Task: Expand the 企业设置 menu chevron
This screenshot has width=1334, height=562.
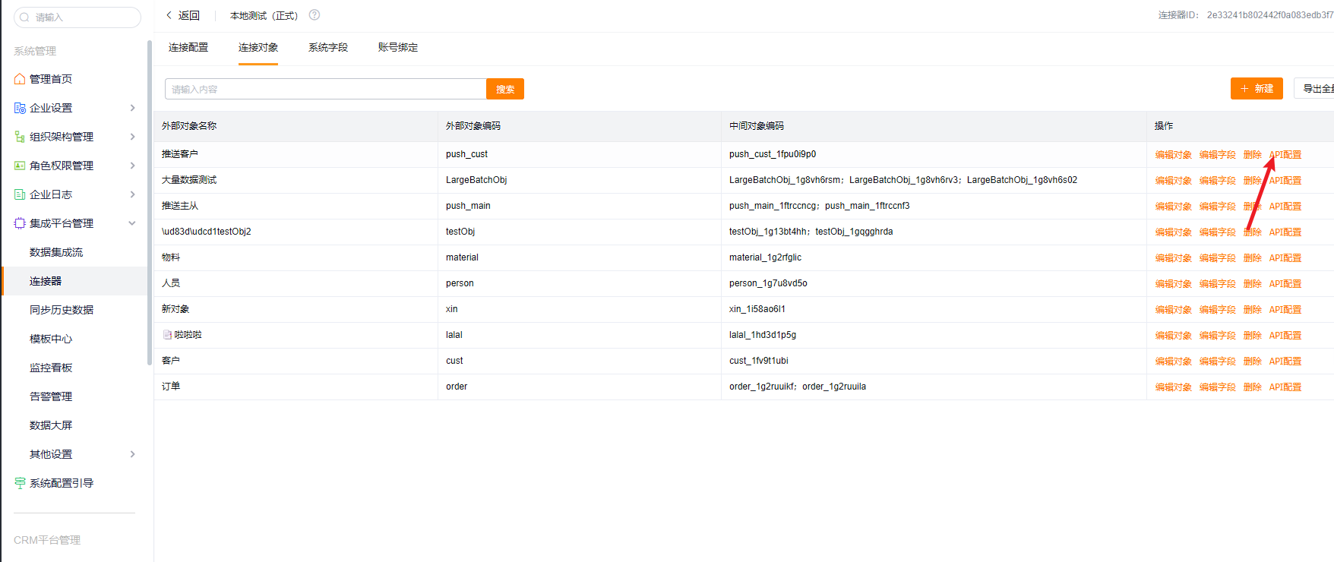Action: tap(132, 108)
